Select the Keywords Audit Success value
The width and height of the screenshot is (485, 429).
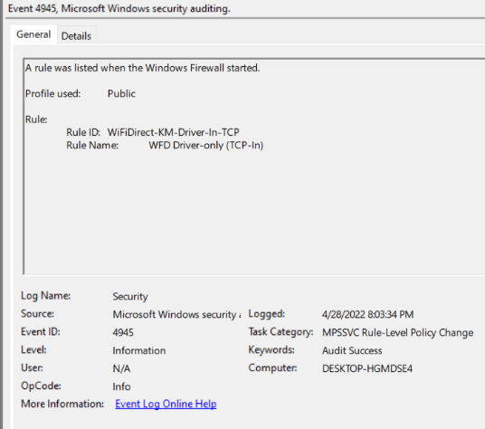[x=352, y=350]
